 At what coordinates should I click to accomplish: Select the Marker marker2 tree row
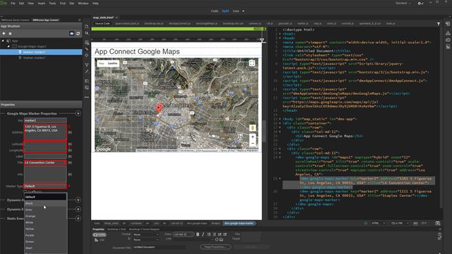tap(41, 52)
